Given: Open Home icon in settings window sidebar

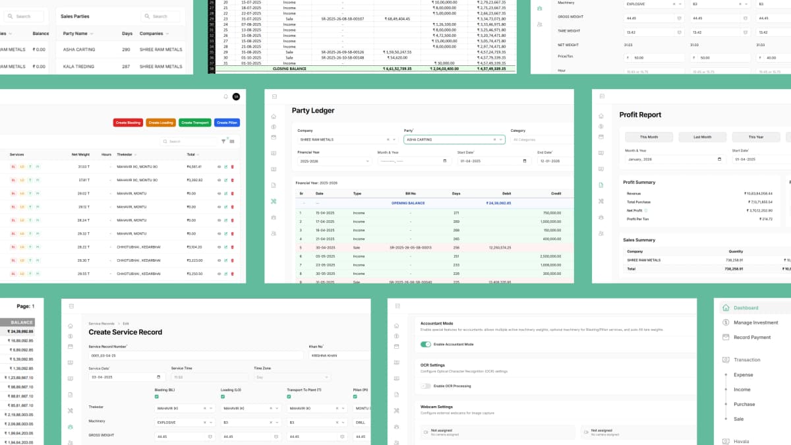Looking at the screenshot, I should click(397, 326).
